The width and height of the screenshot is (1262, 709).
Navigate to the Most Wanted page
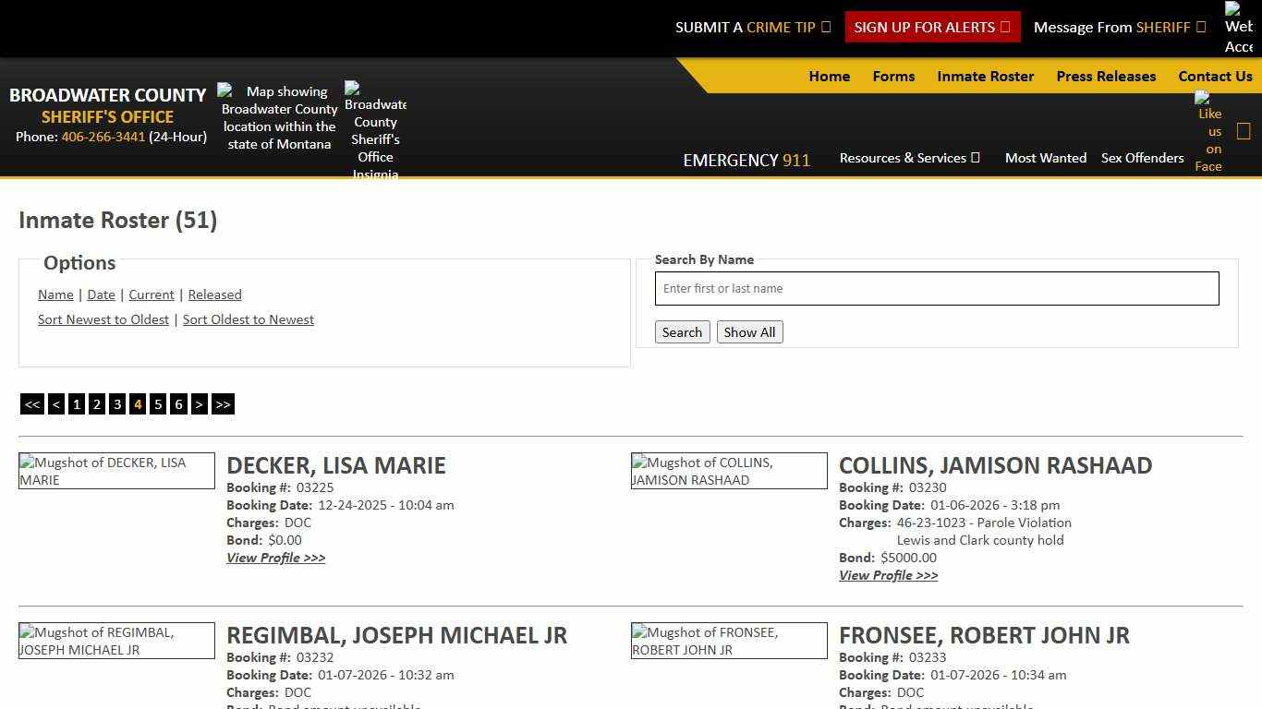tap(1046, 157)
